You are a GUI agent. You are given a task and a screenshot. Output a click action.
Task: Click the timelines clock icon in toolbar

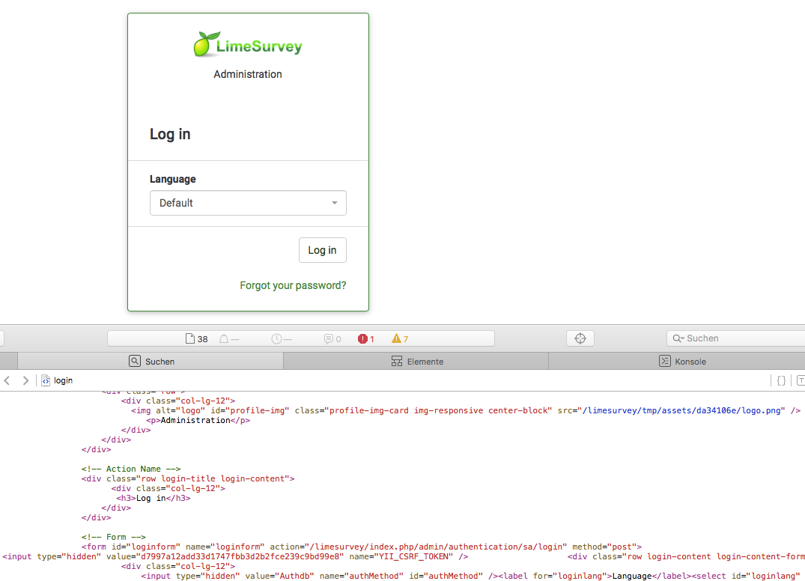[x=278, y=338]
